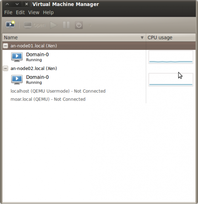Screen dimensions: 198x204
Task: Click the Run (play) toolbar icon
Action: pos(53,25)
